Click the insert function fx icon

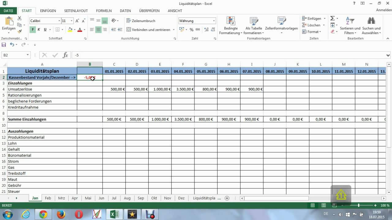click(x=65, y=55)
